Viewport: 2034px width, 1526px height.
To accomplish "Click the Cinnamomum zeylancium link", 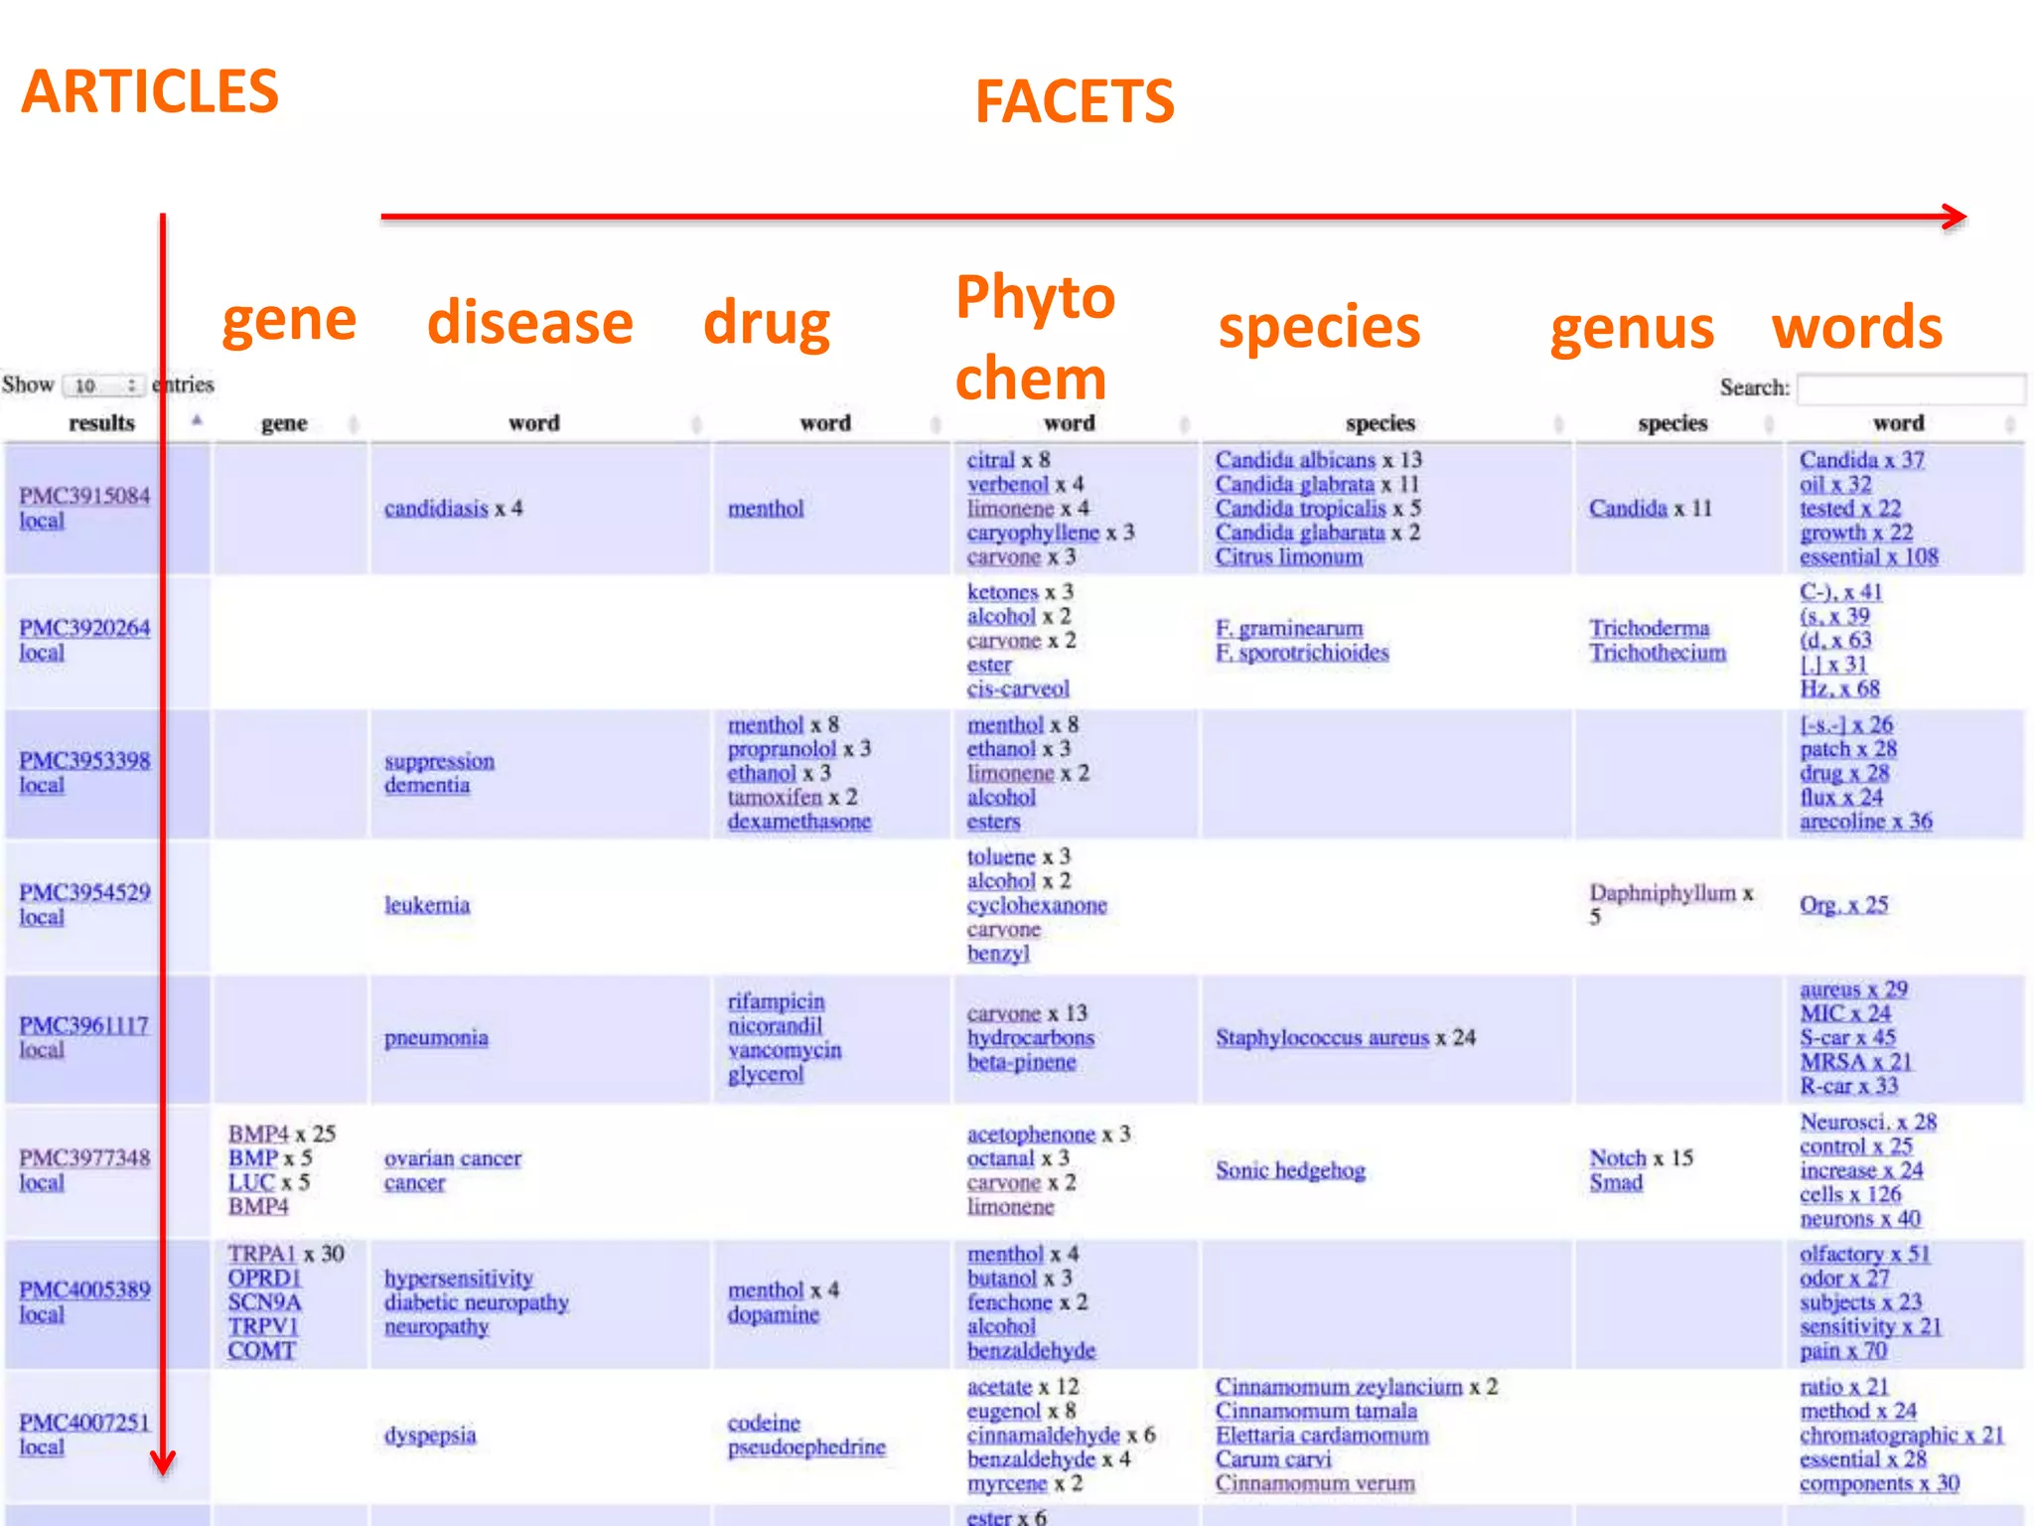I will [x=1339, y=1387].
